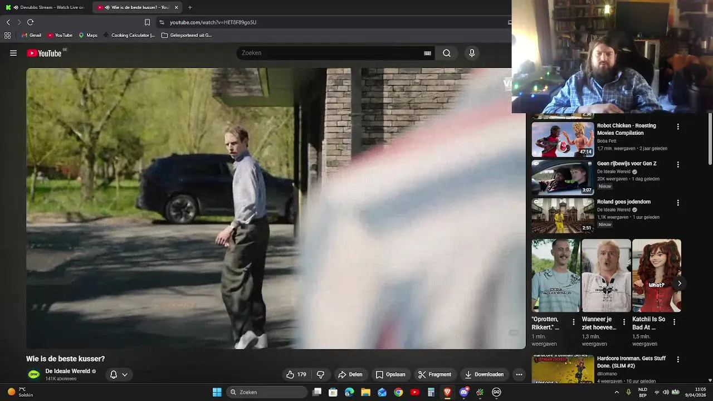This screenshot has width=713, height=401.
Task: Open Calculator from taskbar
Action: tap(431, 392)
